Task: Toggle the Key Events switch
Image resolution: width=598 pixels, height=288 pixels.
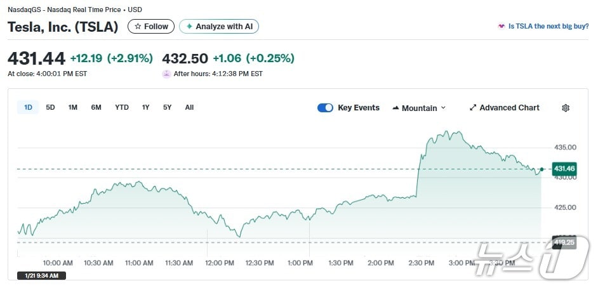Action: point(325,108)
